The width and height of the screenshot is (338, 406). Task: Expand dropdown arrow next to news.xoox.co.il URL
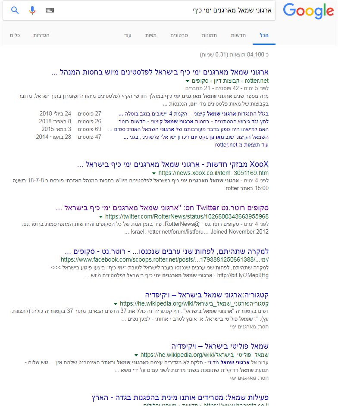pos(154,173)
